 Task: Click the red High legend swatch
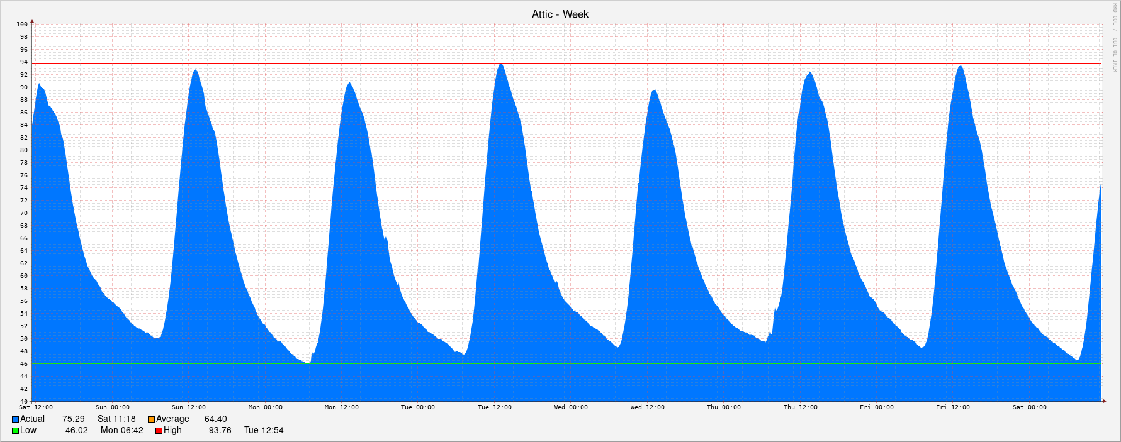click(x=159, y=431)
